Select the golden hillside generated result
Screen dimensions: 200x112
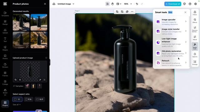(39, 40)
